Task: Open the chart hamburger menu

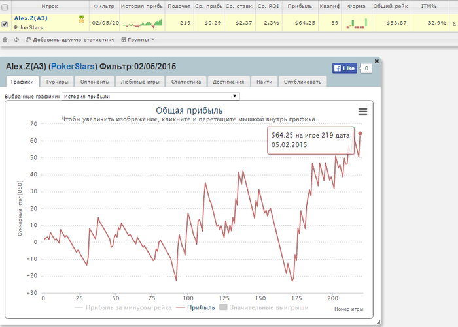Action: point(362,112)
